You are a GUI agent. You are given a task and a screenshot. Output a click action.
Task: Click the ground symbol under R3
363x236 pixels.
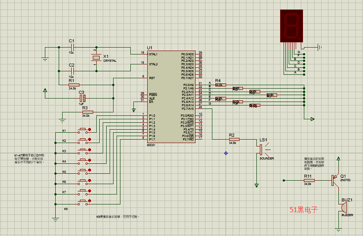click(x=62, y=121)
